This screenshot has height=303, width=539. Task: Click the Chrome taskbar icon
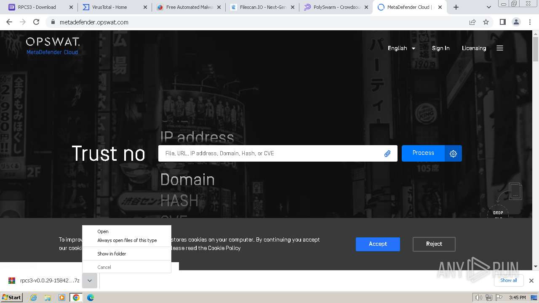[x=76, y=298]
